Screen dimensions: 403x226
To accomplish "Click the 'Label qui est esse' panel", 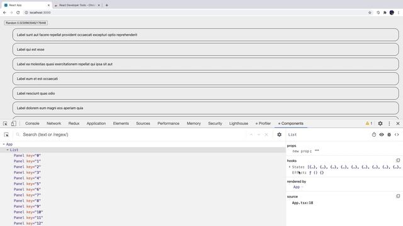I will click(x=206, y=50).
